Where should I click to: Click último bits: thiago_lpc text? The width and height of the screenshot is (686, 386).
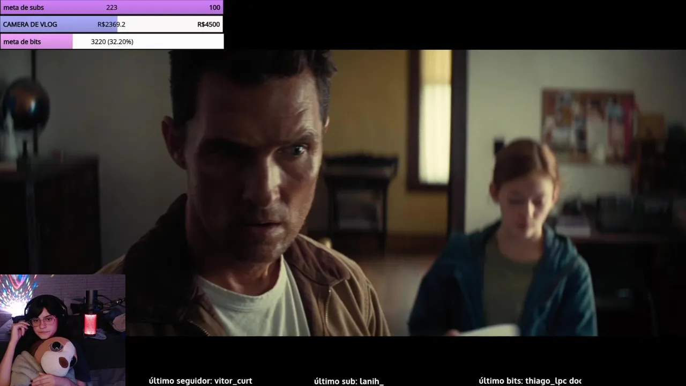coord(530,381)
